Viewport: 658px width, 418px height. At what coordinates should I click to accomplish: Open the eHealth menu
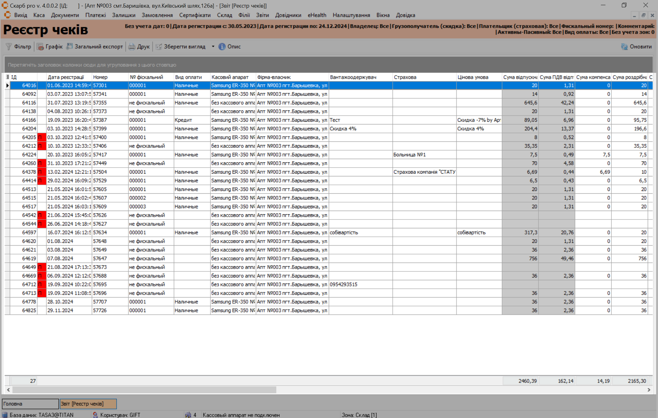(317, 15)
